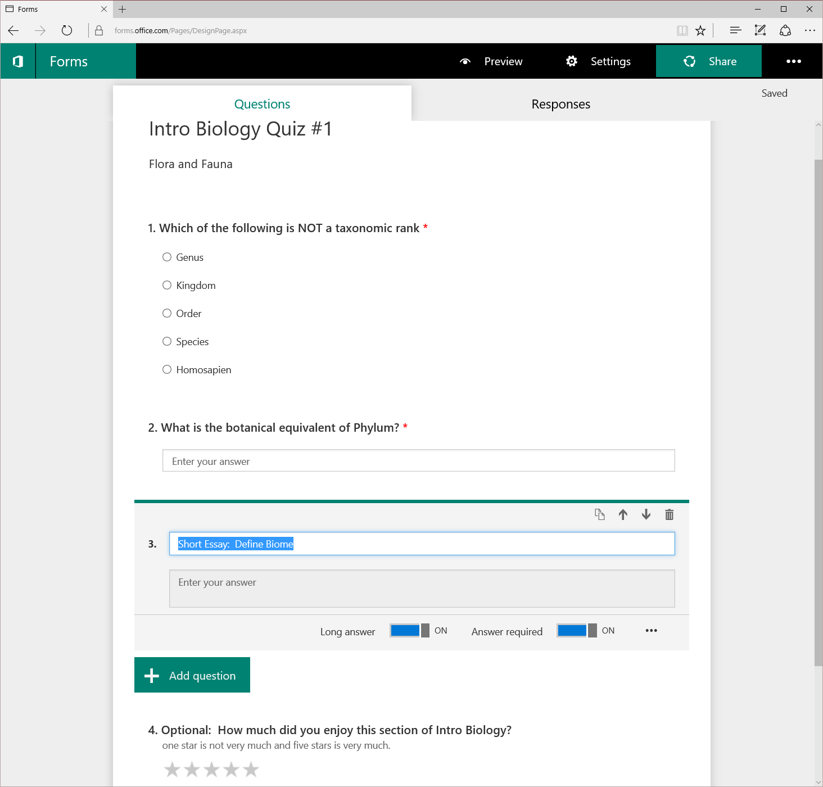Open browser Hub icon

(735, 31)
